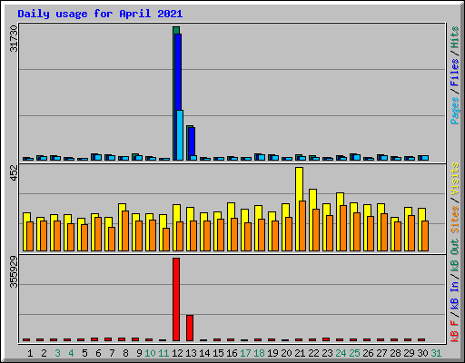
Task: Click day label 29 on the x-axis
Action: 409,353
